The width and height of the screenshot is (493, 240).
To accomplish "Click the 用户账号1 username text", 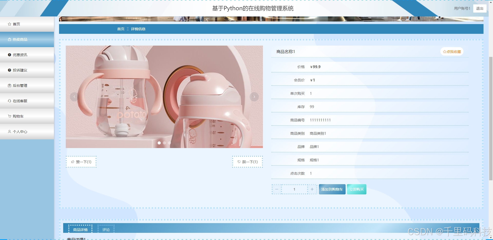I will click(x=462, y=8).
